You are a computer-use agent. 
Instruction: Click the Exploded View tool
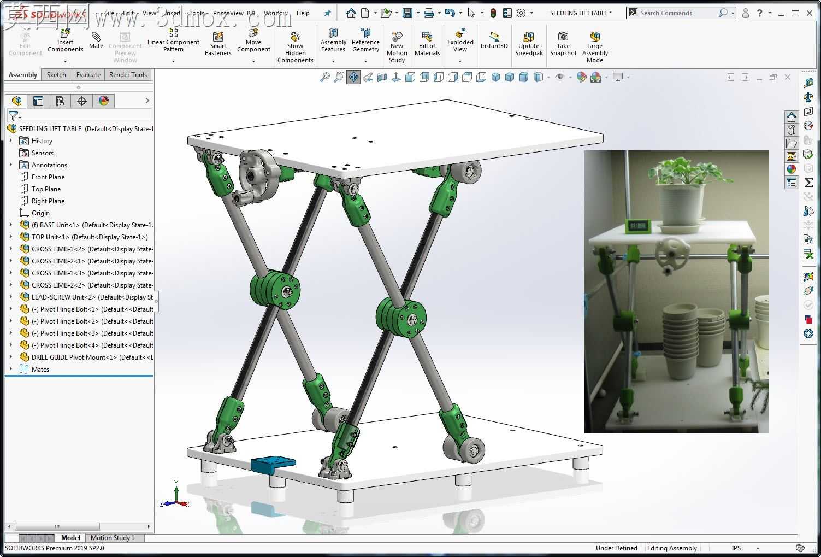pos(460,42)
